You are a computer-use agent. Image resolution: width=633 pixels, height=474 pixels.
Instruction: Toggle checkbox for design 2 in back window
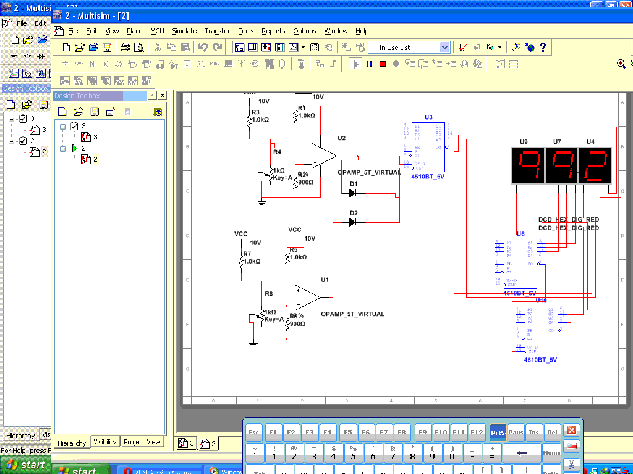[x=23, y=141]
